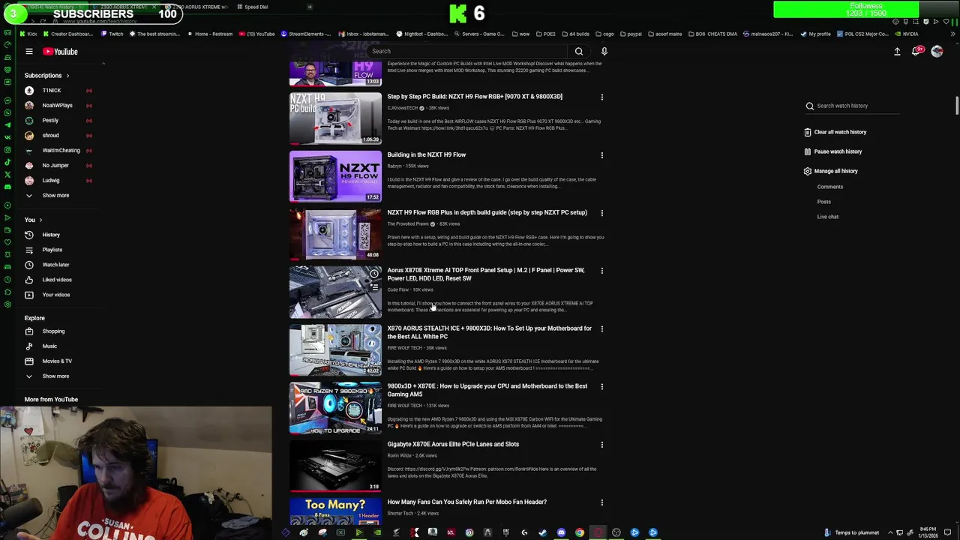Open WaitImCheating subscription channel

coord(61,151)
